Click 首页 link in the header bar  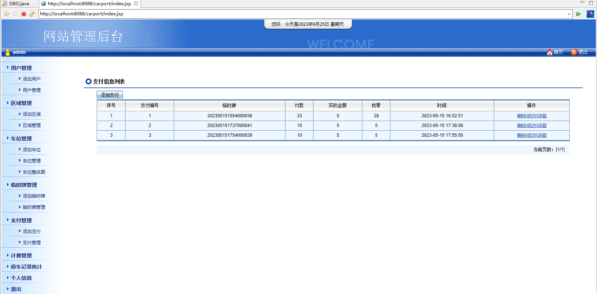(x=558, y=52)
